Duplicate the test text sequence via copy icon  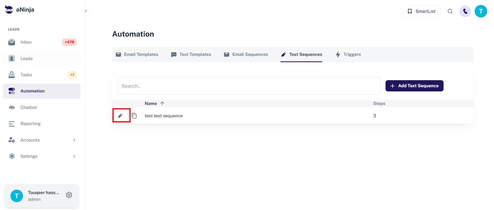pyautogui.click(x=134, y=116)
